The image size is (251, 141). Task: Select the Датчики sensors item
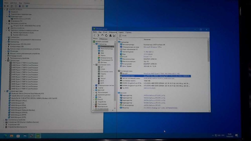tap(102, 62)
